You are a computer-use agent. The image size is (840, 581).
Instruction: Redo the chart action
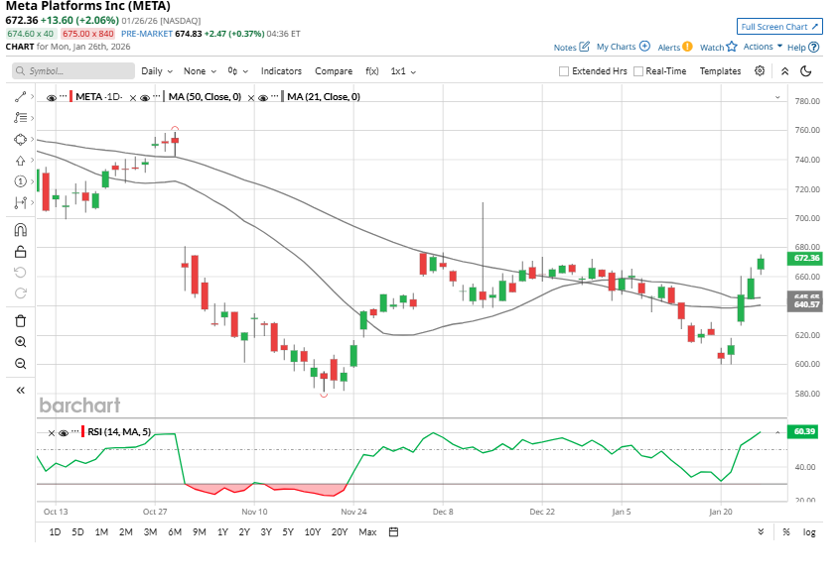[21, 293]
